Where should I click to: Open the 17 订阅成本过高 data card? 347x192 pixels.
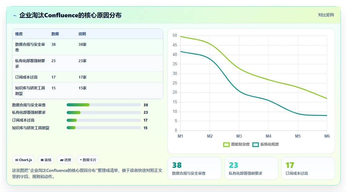[x=308, y=168]
